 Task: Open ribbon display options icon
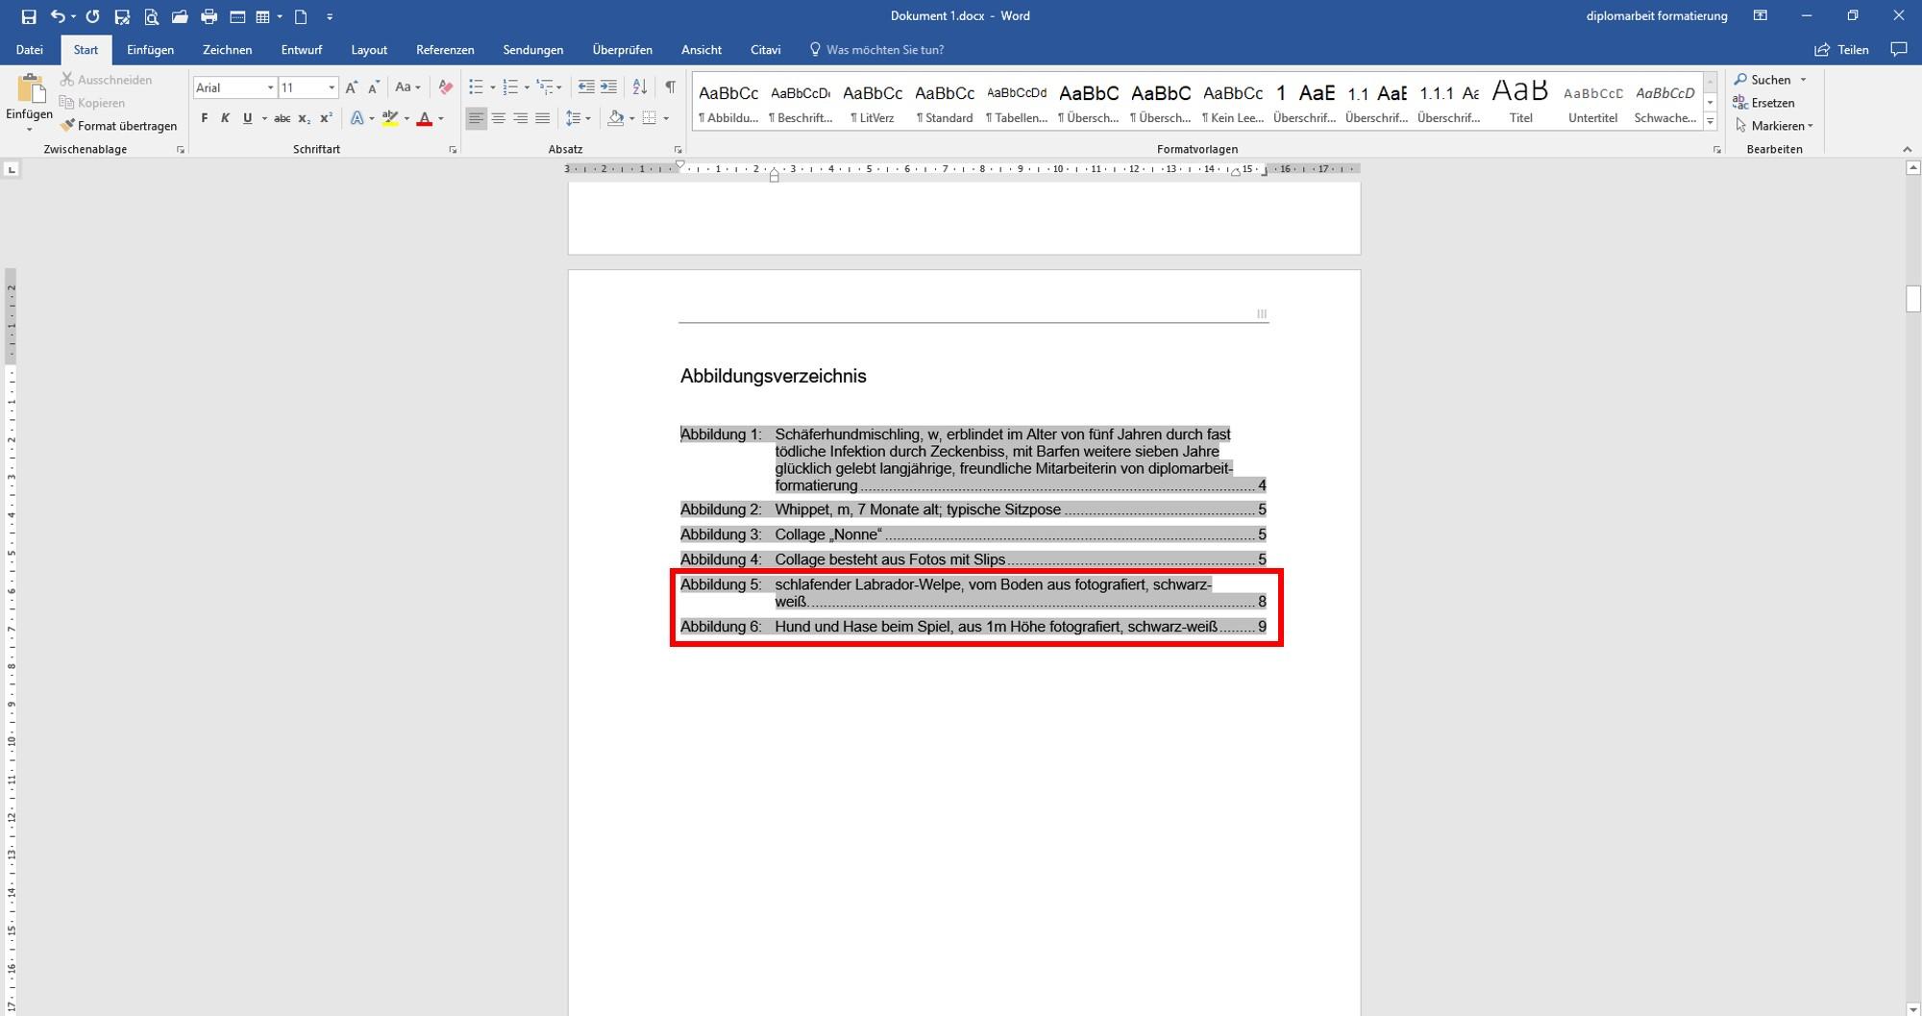[x=1760, y=16]
